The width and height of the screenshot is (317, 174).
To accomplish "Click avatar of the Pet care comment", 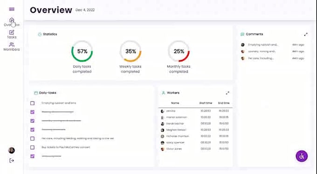I will (243, 58).
